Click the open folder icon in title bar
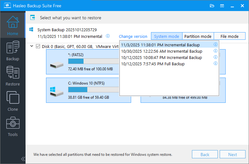 tap(212, 6)
